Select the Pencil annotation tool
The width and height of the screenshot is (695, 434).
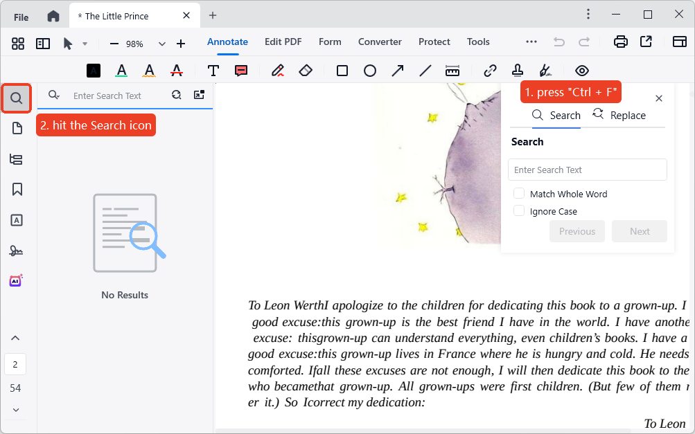click(277, 70)
